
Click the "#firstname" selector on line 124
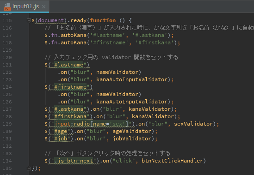point(70,87)
